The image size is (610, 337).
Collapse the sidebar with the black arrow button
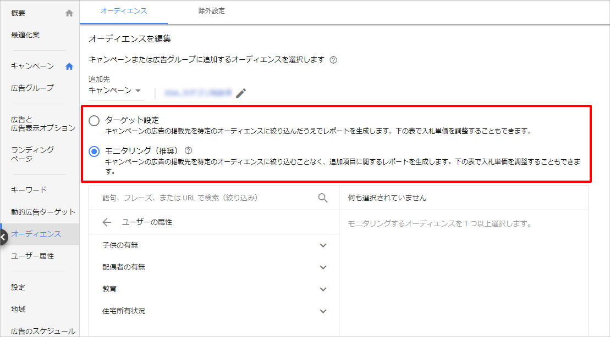(3, 237)
